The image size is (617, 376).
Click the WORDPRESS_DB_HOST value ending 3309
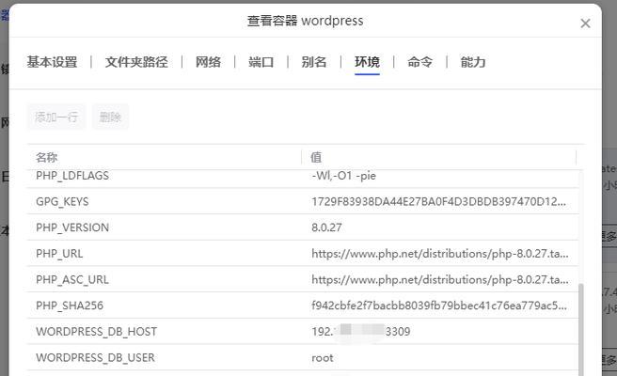coord(361,331)
